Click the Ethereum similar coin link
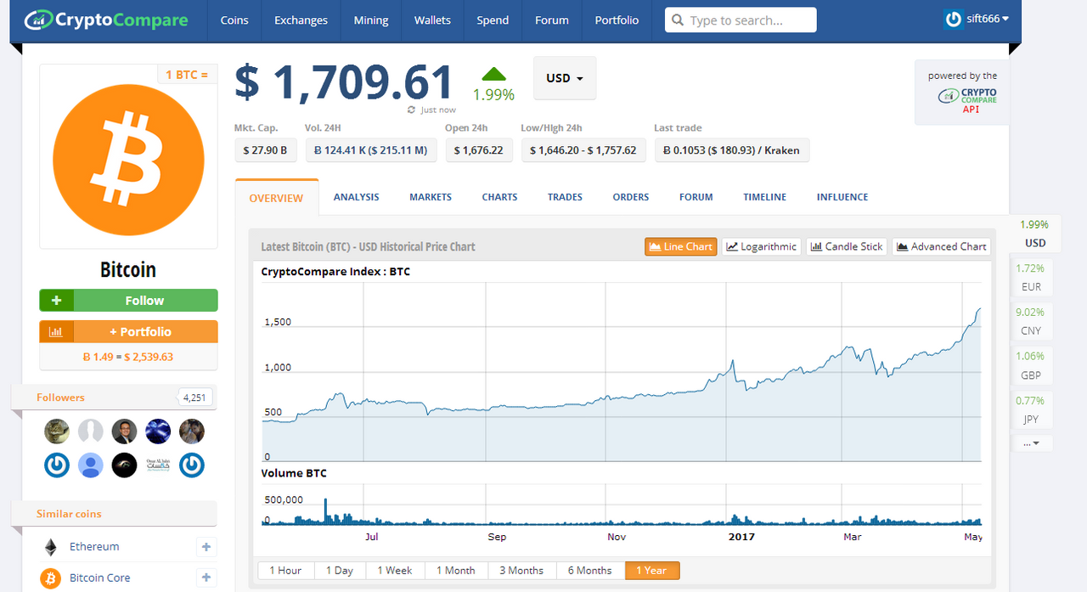This screenshot has height=592, width=1087. click(94, 547)
